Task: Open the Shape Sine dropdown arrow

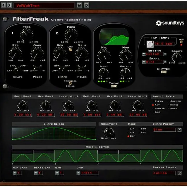Action: [165, 62]
